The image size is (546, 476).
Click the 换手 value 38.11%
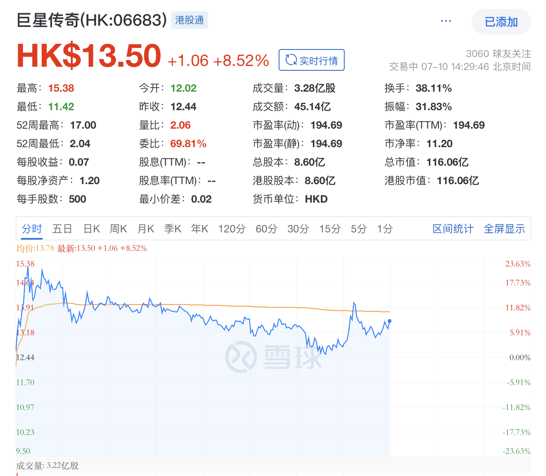(434, 88)
